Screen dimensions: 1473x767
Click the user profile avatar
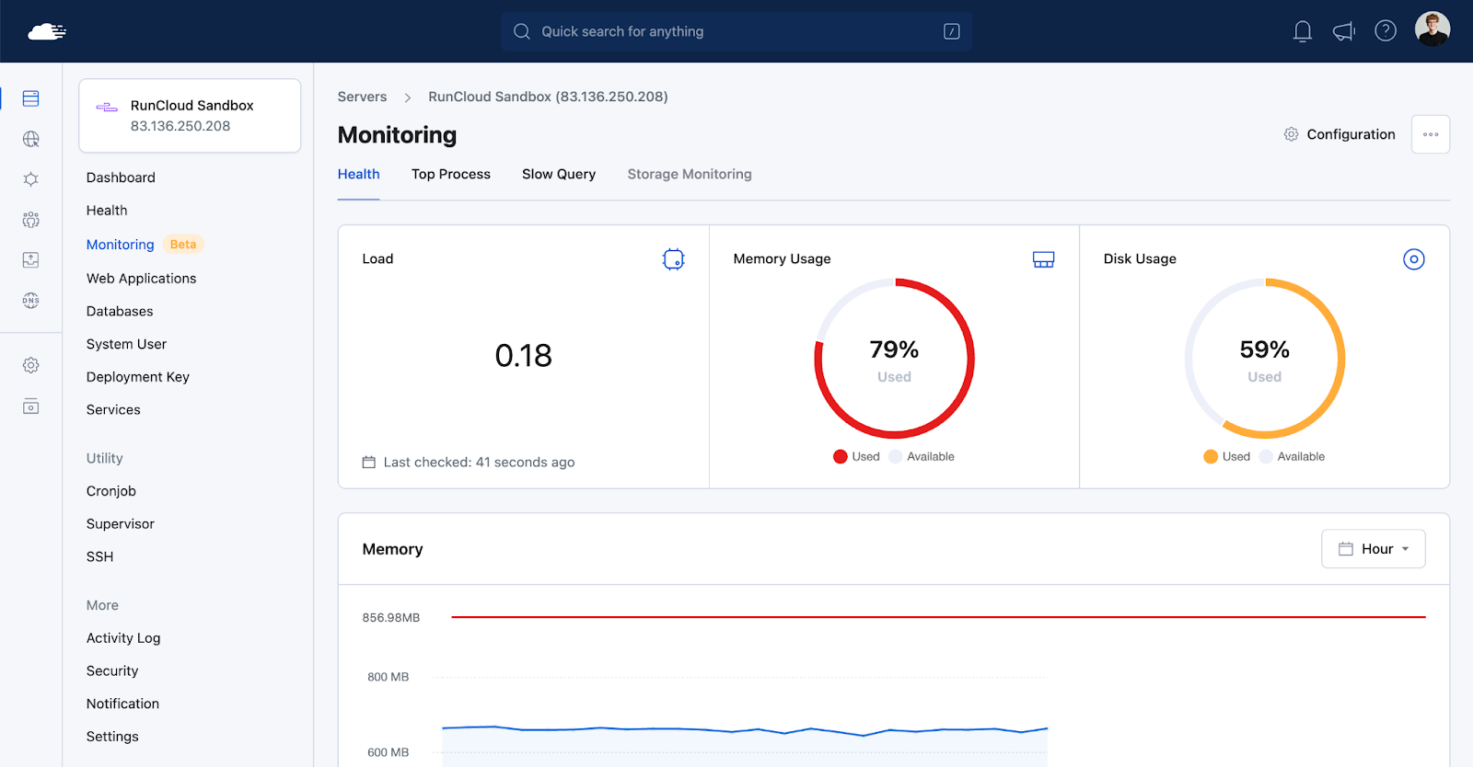coord(1432,30)
